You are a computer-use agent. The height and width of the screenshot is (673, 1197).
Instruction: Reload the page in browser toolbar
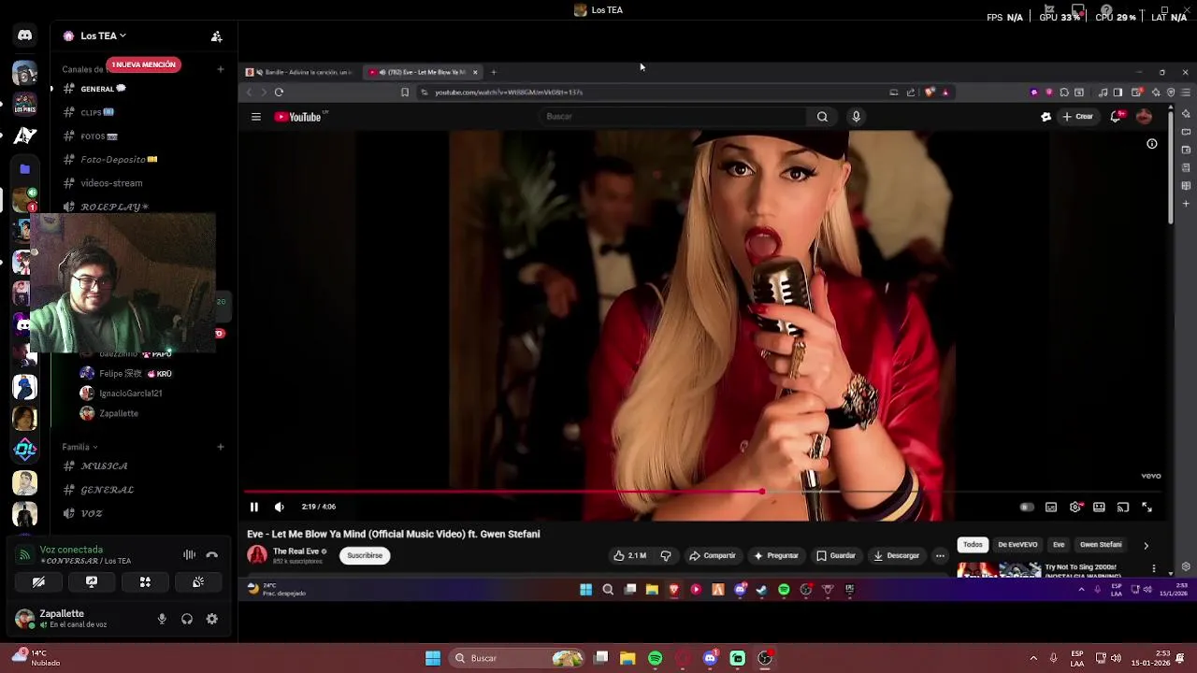(279, 93)
